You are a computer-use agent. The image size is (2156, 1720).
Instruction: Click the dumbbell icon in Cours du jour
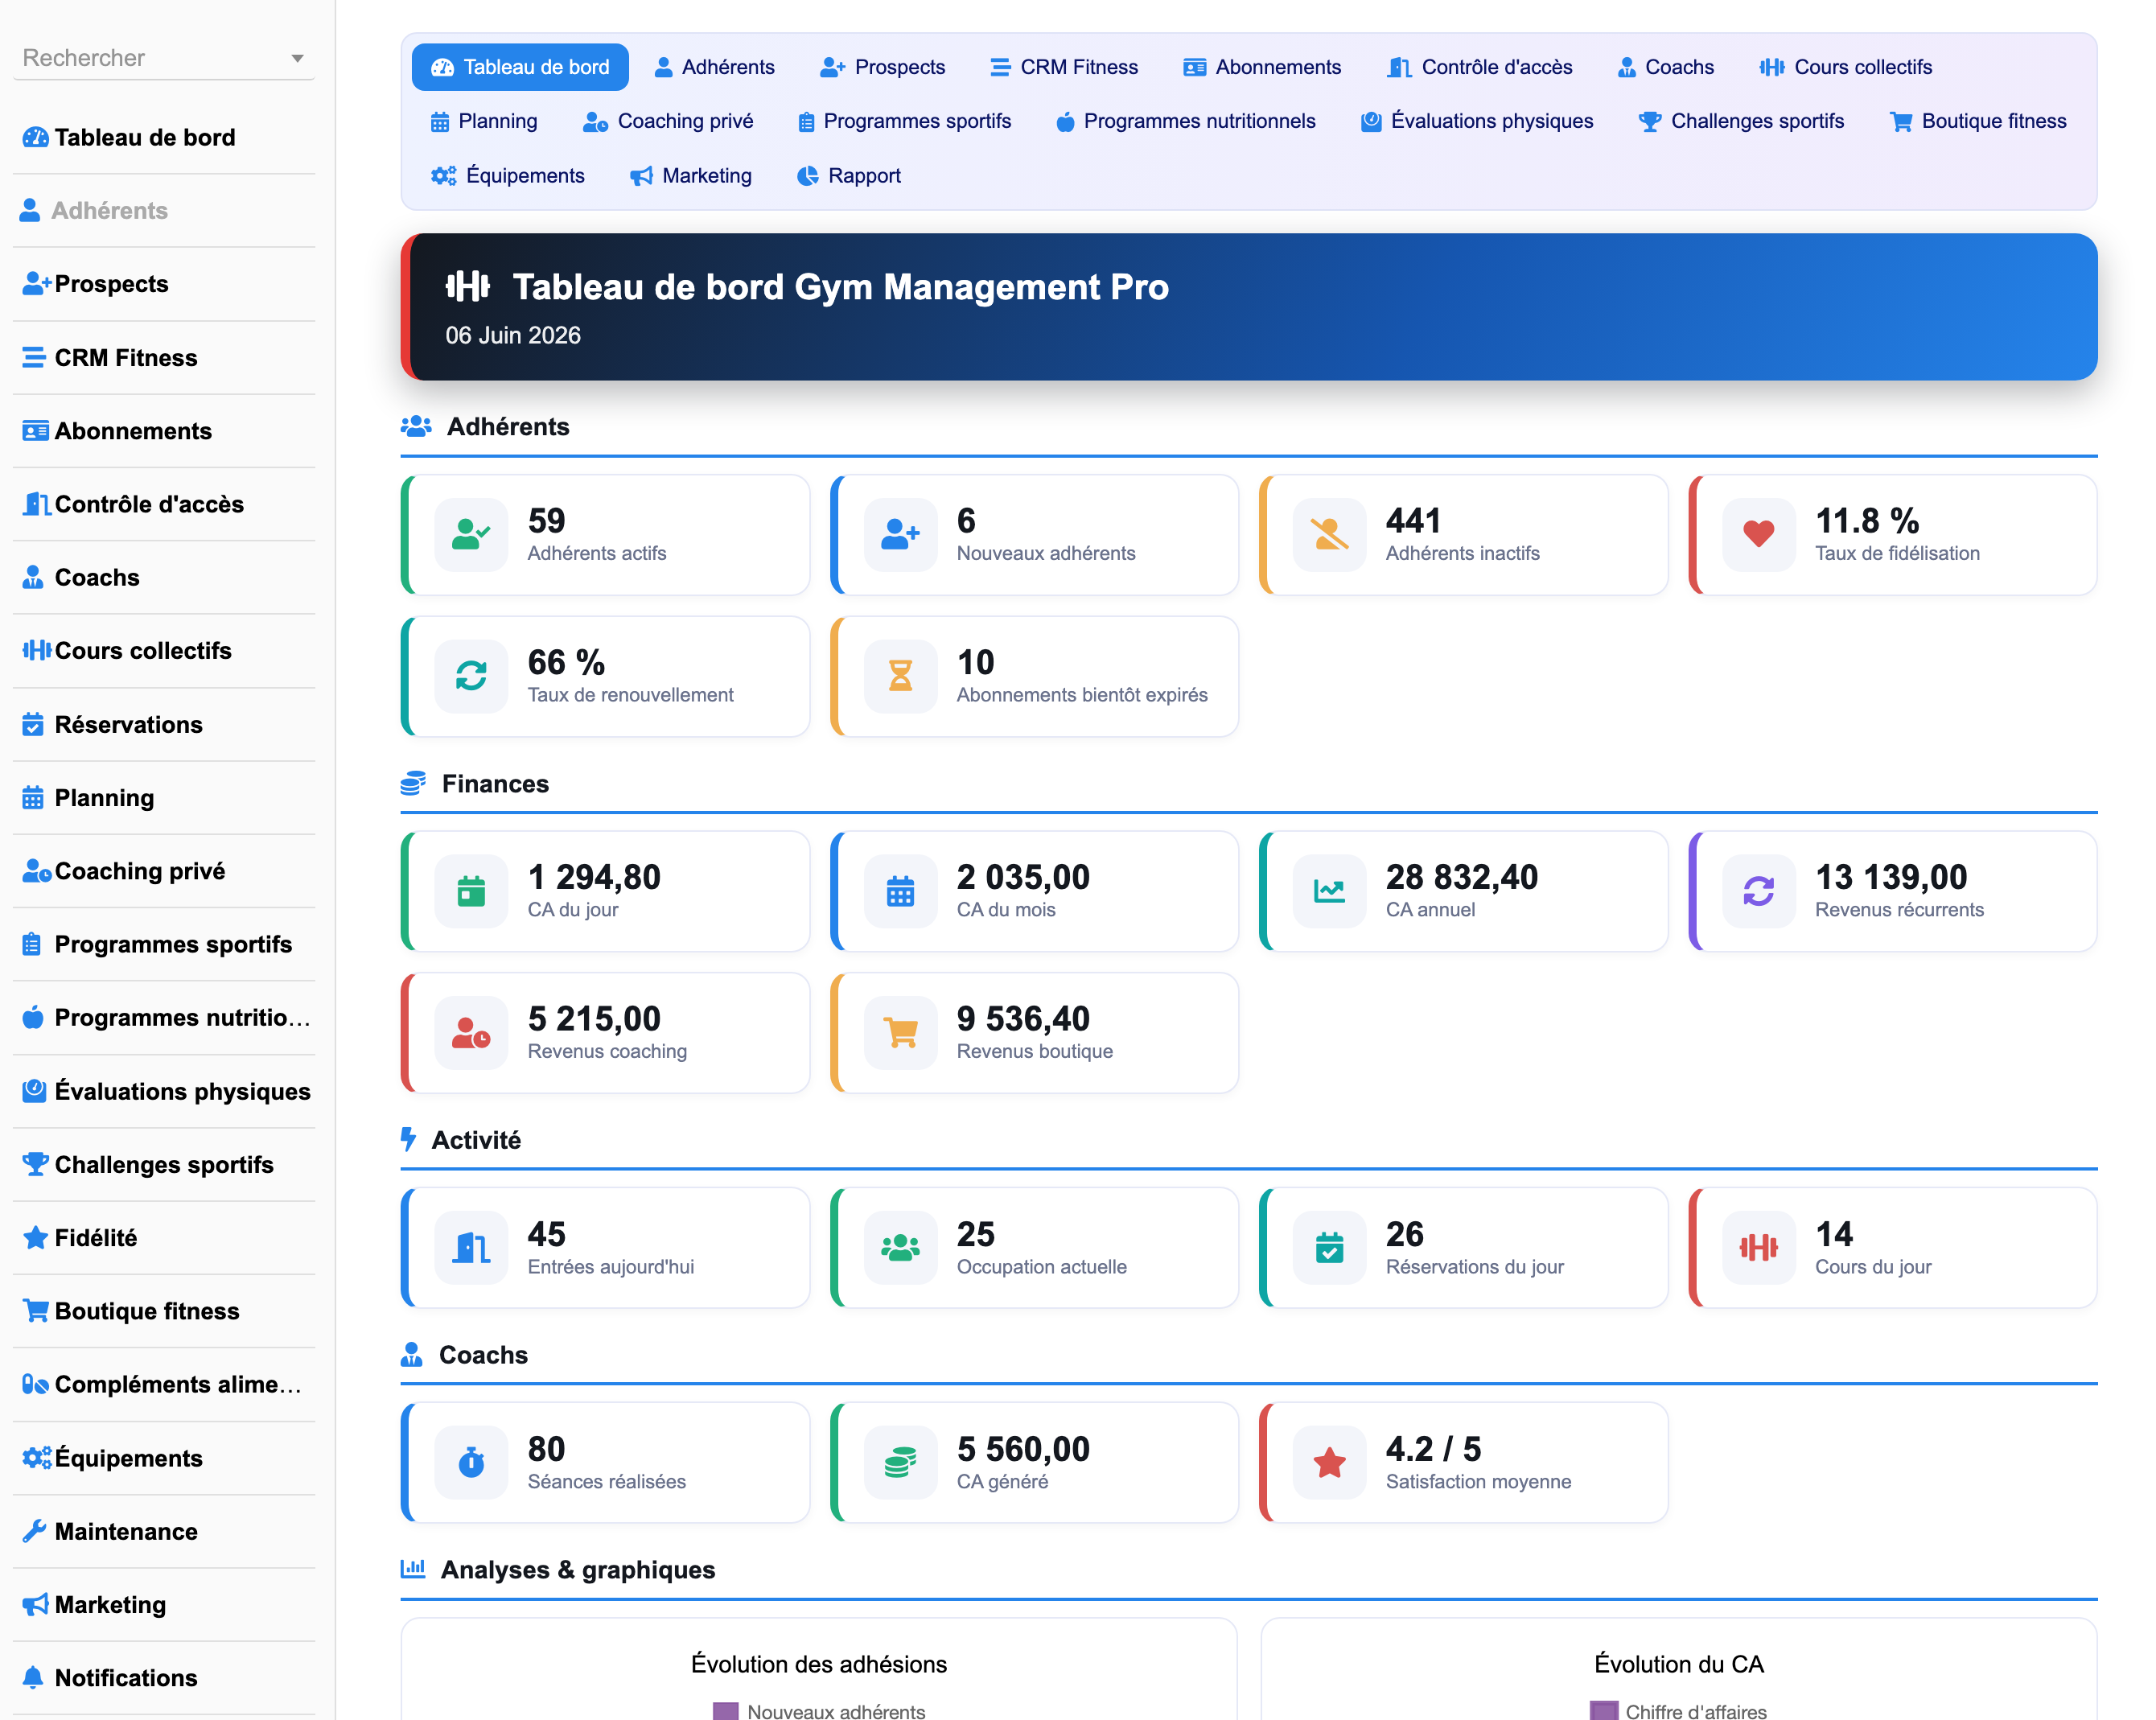tap(1758, 1247)
